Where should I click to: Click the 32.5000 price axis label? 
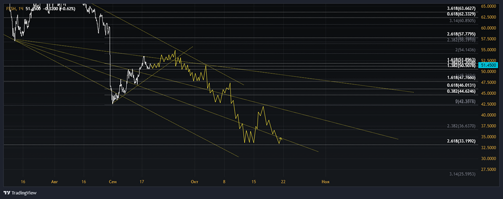tap(488, 147)
